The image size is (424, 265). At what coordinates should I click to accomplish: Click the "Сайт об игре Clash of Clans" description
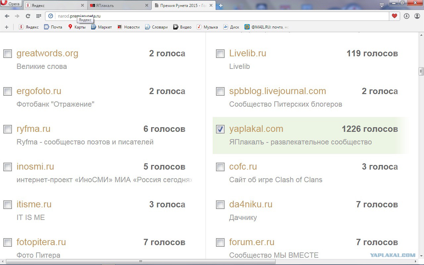click(x=276, y=180)
